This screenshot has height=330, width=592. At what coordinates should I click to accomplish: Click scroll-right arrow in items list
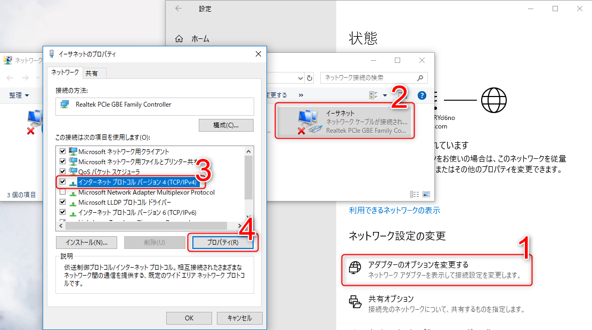(239, 226)
